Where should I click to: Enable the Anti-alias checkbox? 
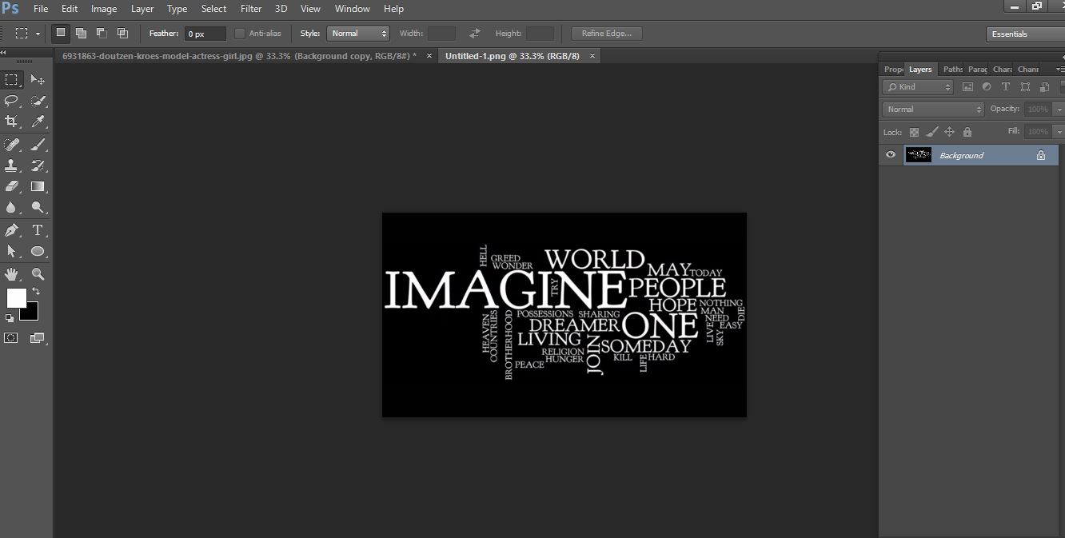[x=240, y=33]
